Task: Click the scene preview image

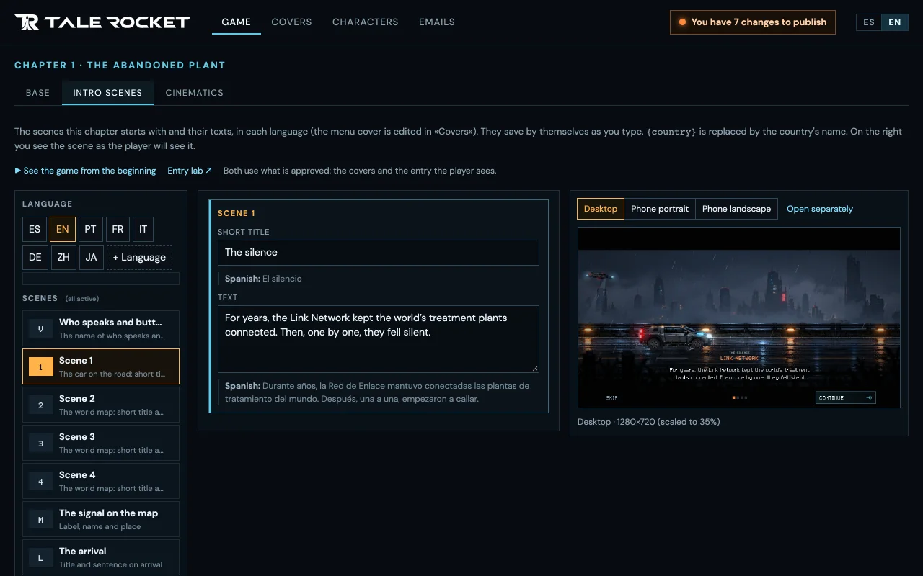Action: tap(739, 318)
